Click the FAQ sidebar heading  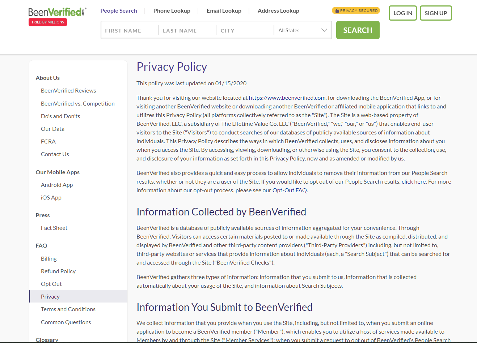coord(41,245)
